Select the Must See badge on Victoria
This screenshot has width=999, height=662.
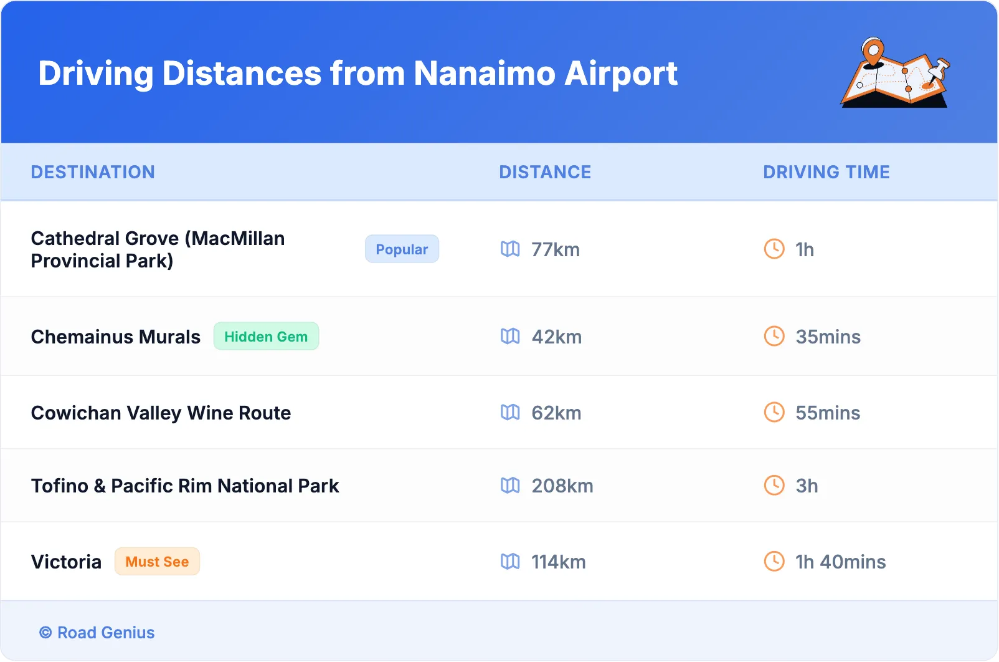click(157, 562)
